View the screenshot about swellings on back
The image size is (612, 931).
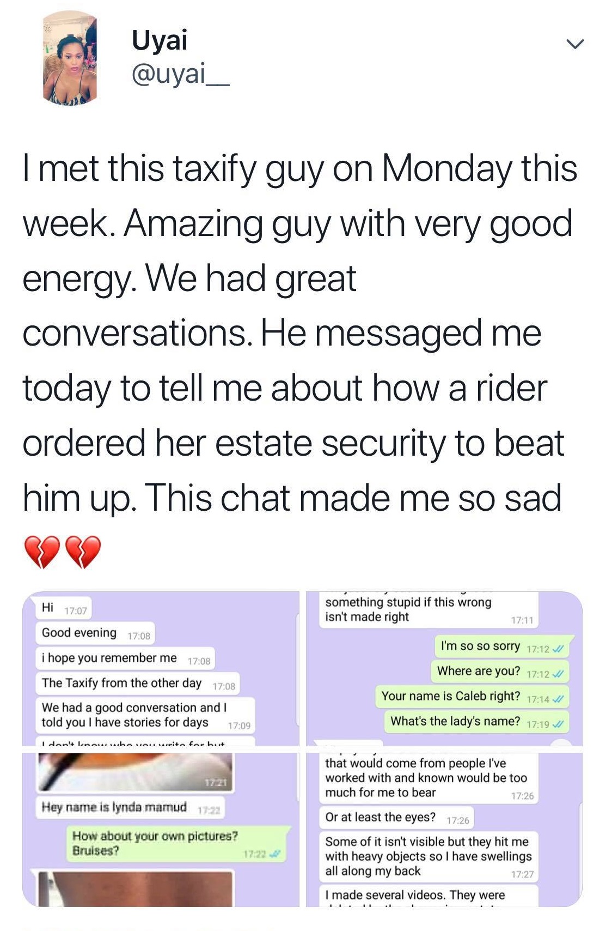click(x=444, y=830)
